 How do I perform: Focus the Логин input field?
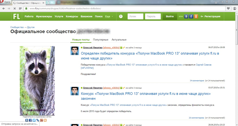pos(135,17)
